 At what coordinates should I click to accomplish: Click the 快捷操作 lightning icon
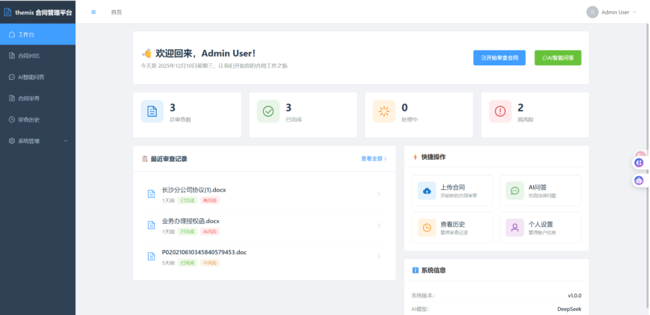click(x=415, y=157)
